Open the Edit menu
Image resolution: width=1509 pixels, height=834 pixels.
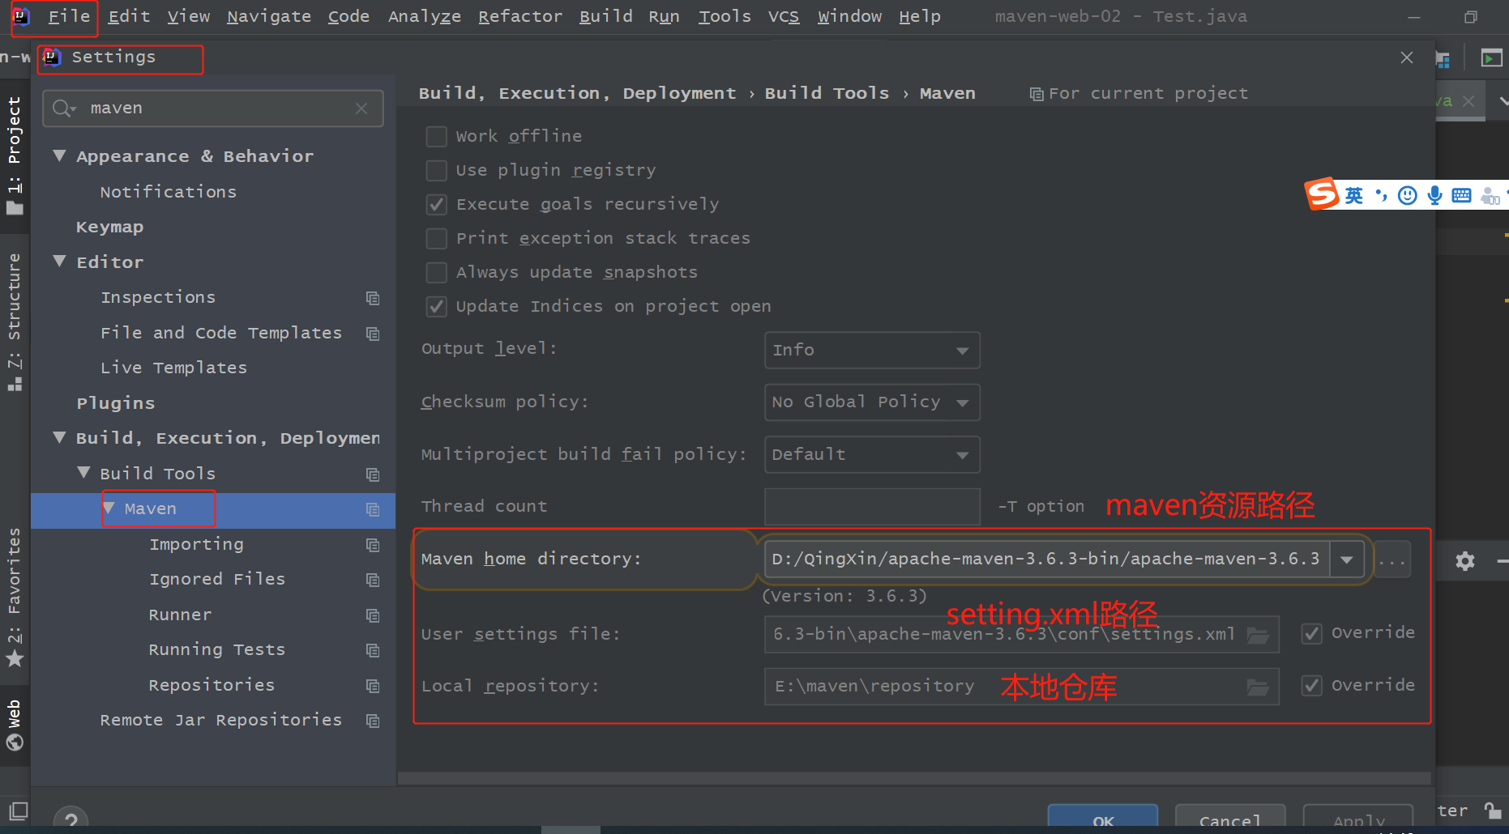pos(129,16)
